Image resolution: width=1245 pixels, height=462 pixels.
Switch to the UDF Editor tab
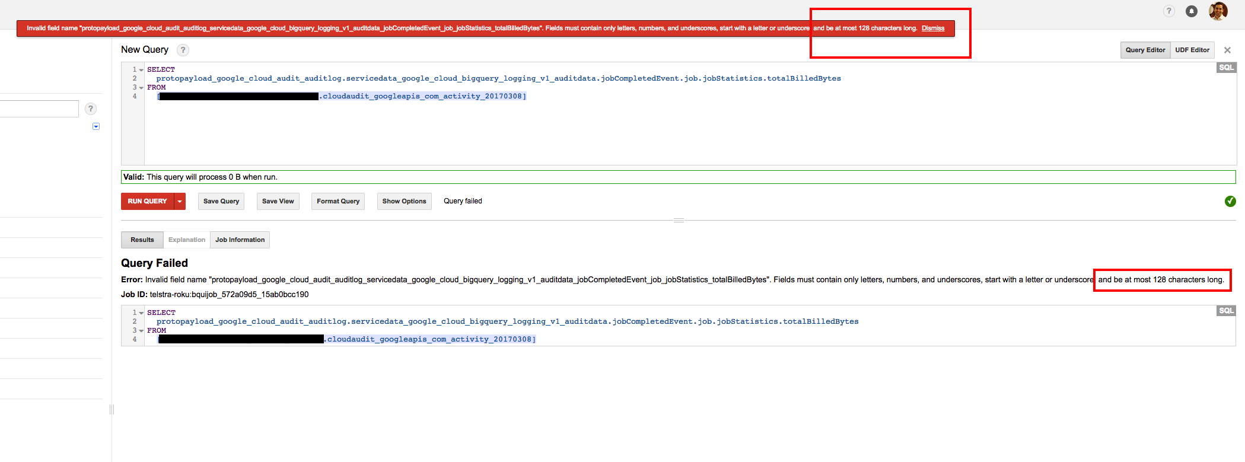(x=1192, y=50)
